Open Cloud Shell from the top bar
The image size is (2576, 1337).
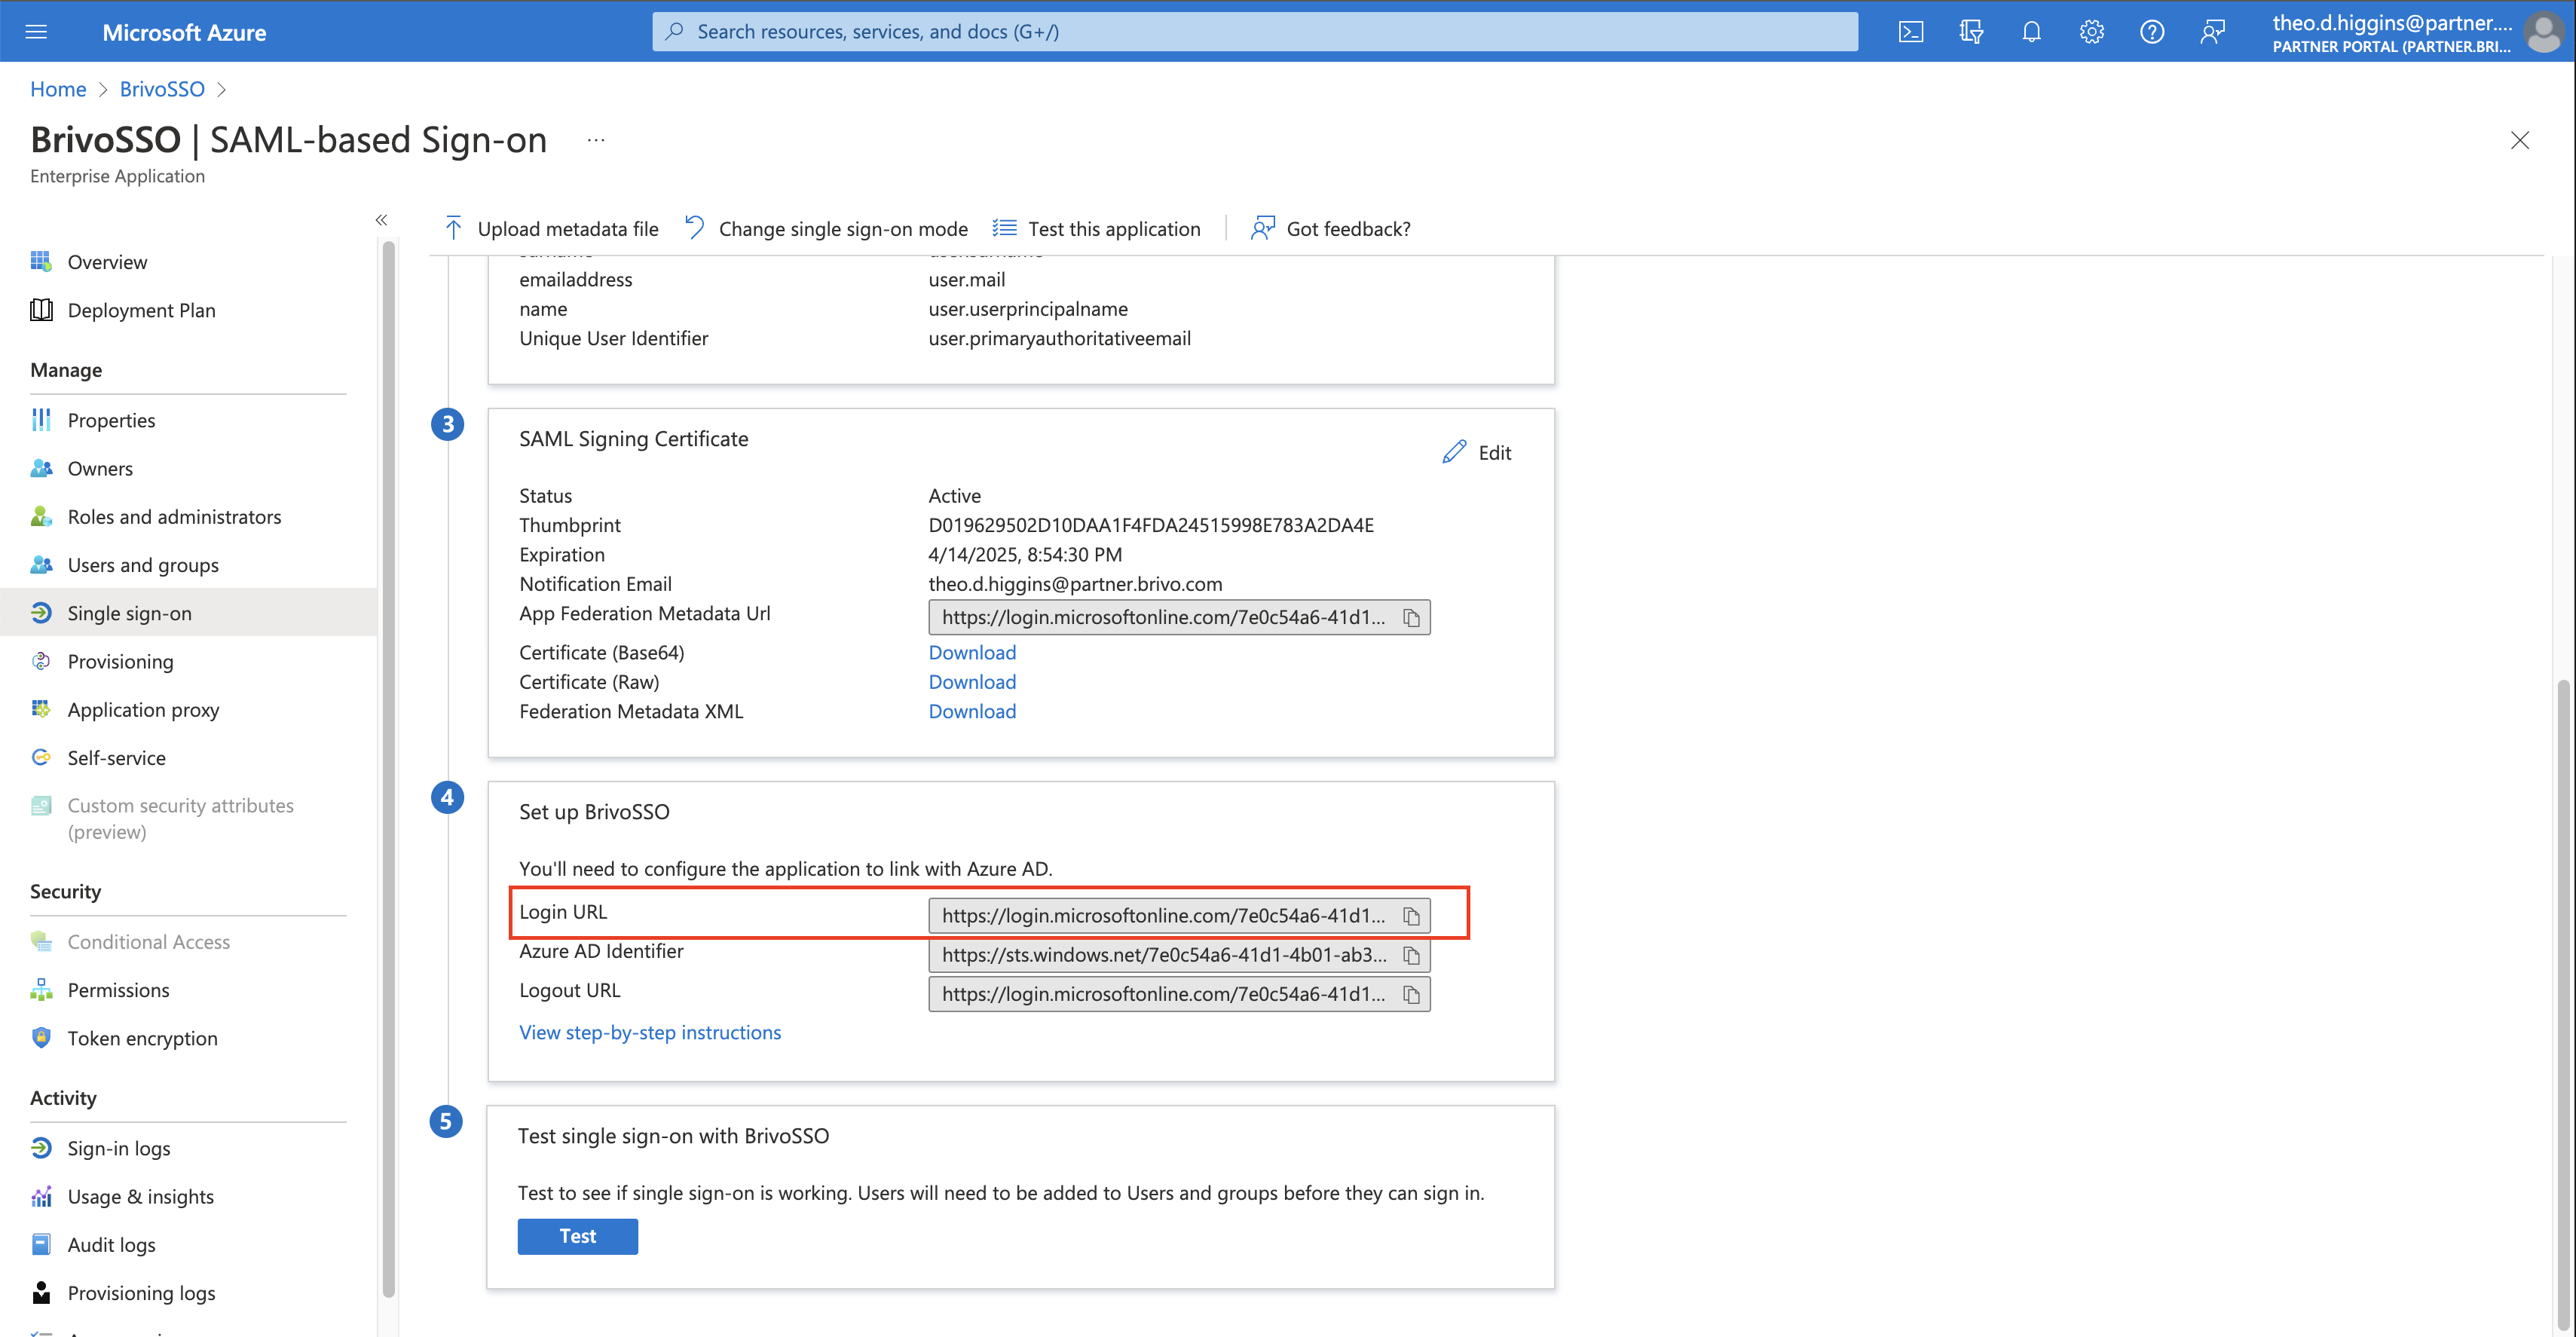coord(1910,32)
